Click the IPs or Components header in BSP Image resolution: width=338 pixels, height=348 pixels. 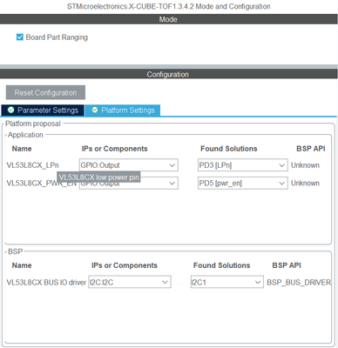[x=125, y=265]
